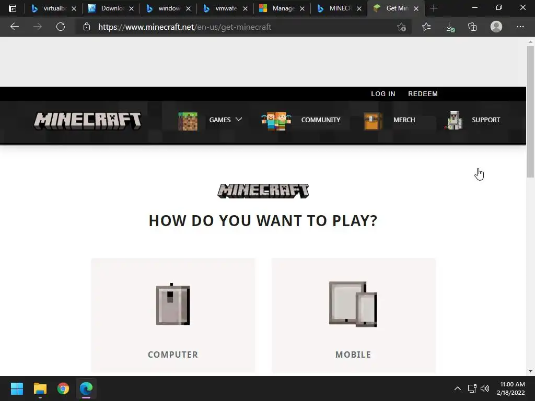
Task: Close the Get Minecraft tab
Action: click(416, 8)
